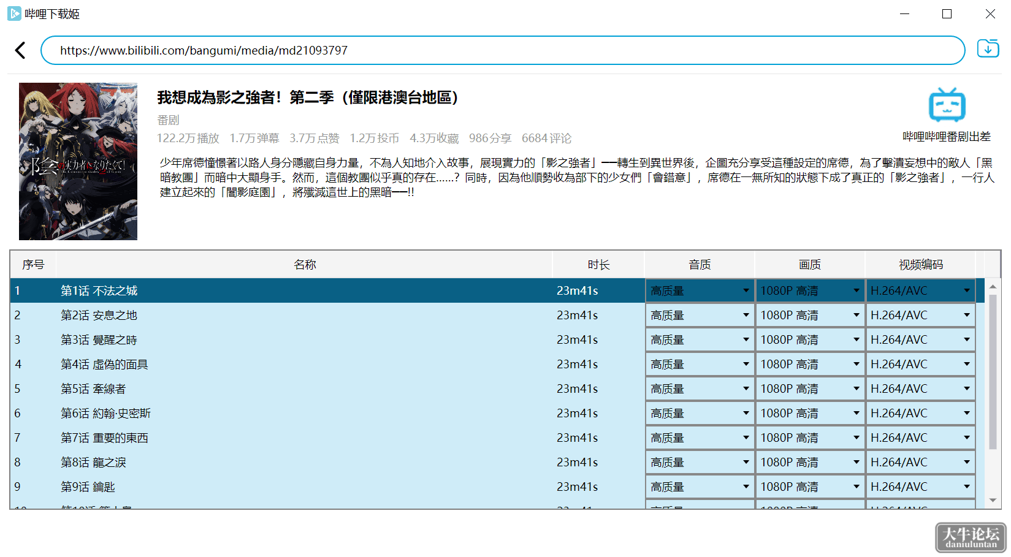The width and height of the screenshot is (1011, 557).
Task: Click the series title 我想成為影之強者 第二季
Action: click(308, 97)
